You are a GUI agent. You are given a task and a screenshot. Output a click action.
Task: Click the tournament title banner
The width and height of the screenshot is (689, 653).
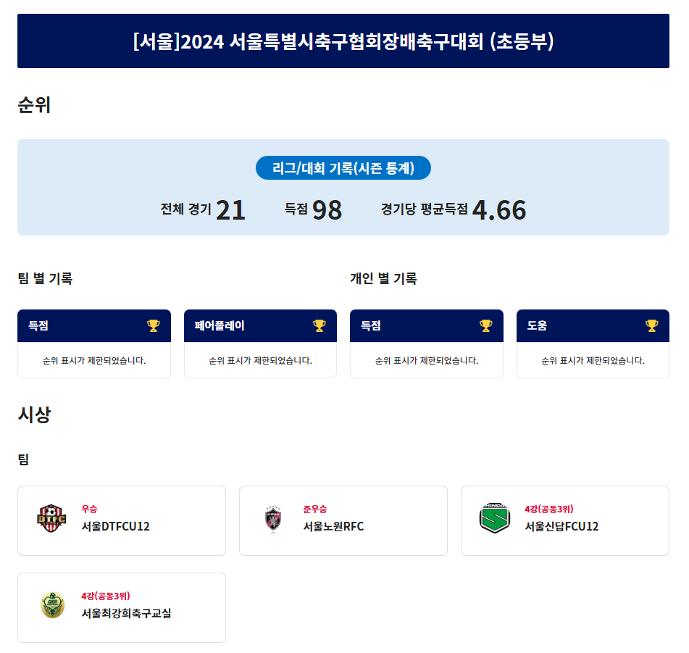(343, 41)
